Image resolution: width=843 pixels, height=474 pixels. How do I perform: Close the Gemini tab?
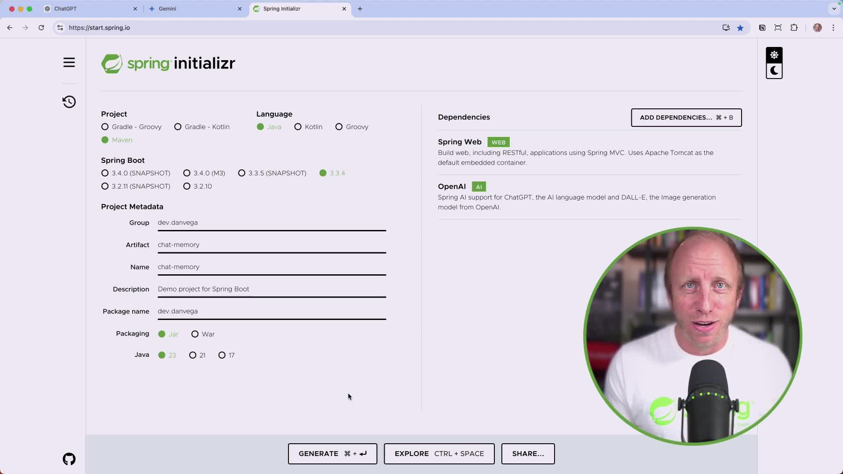click(240, 9)
